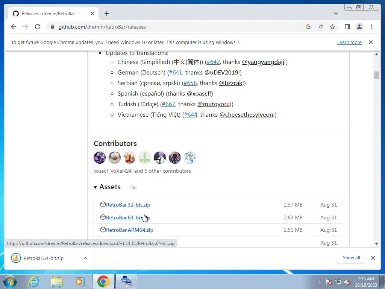Launch Internet Explorer from taskbar
Viewport: 385px width, 289px height.
point(33,281)
